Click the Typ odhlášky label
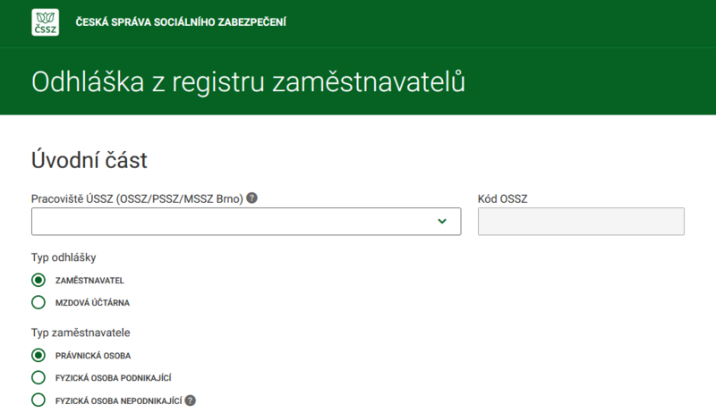Viewport: 716px width, 413px height. tap(64, 257)
